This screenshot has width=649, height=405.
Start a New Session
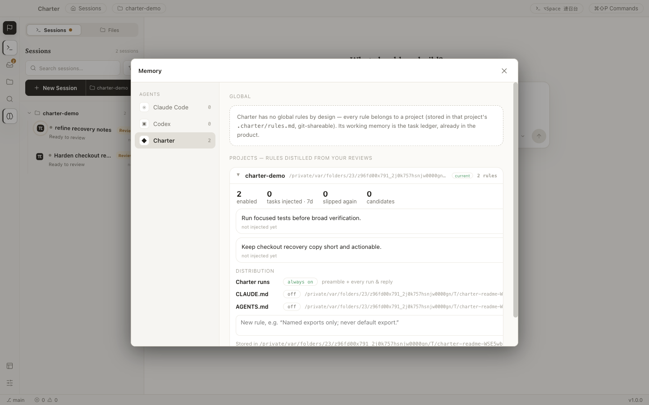point(55,88)
